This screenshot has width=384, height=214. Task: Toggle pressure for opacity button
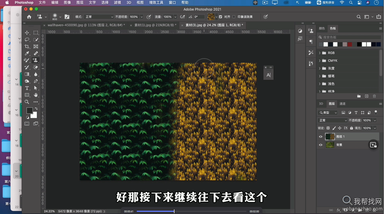coord(149,17)
